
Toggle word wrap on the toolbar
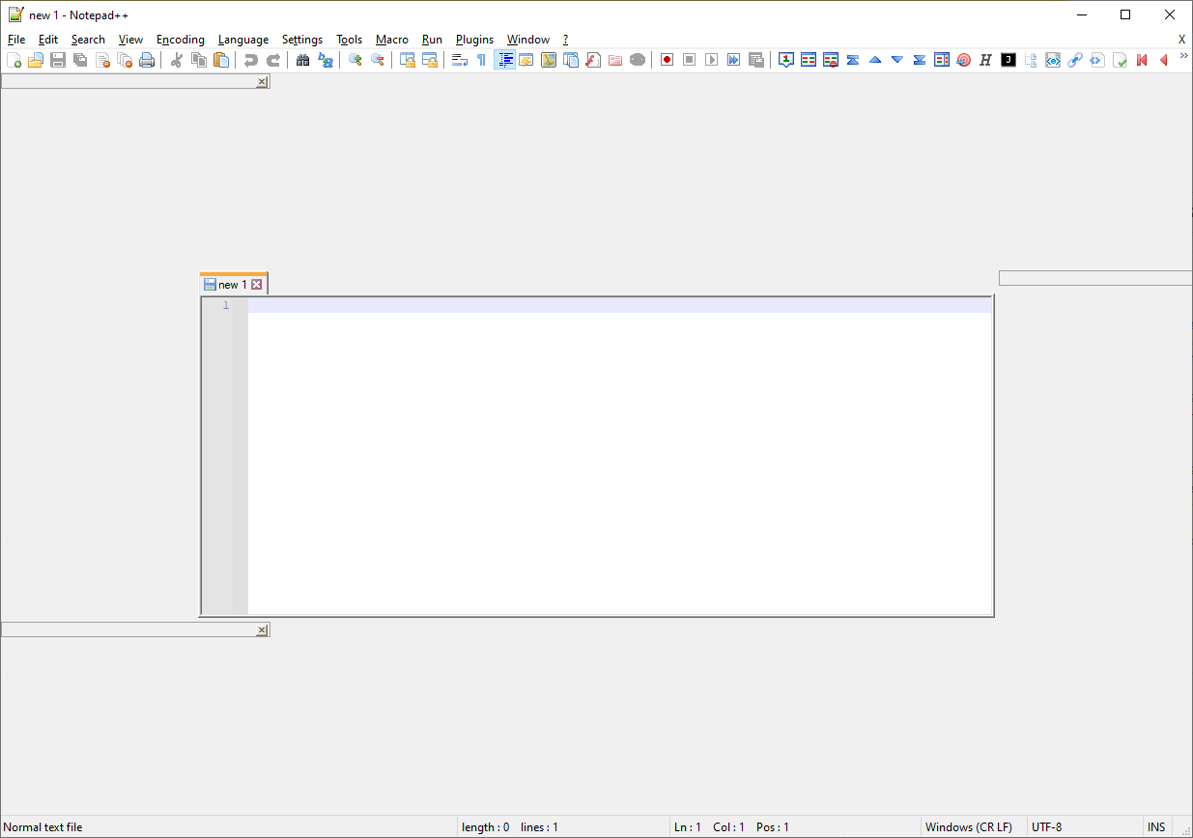pyautogui.click(x=460, y=60)
